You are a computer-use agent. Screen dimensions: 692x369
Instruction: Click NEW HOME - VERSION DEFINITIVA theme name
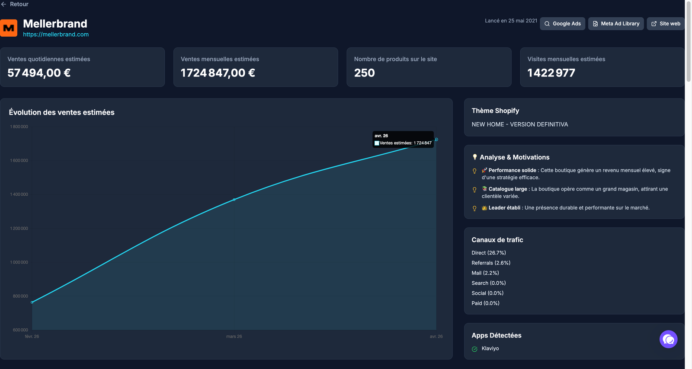pos(520,124)
